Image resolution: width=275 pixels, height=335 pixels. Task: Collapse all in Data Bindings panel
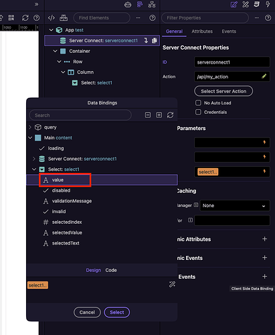[148, 115]
